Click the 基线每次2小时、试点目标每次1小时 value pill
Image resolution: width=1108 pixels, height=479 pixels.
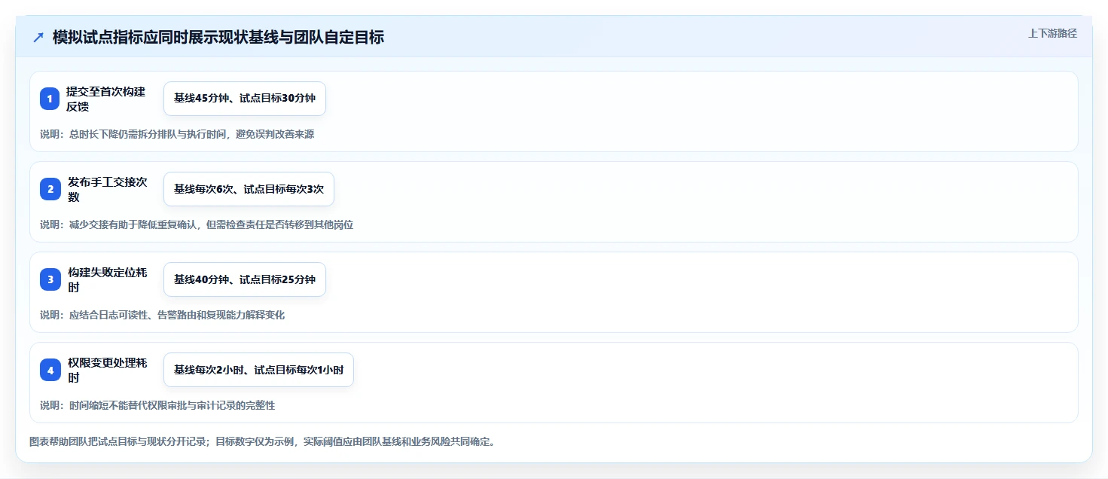[x=258, y=370]
